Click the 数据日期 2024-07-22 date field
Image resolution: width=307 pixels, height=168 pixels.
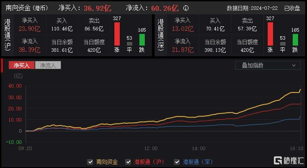click(252, 8)
